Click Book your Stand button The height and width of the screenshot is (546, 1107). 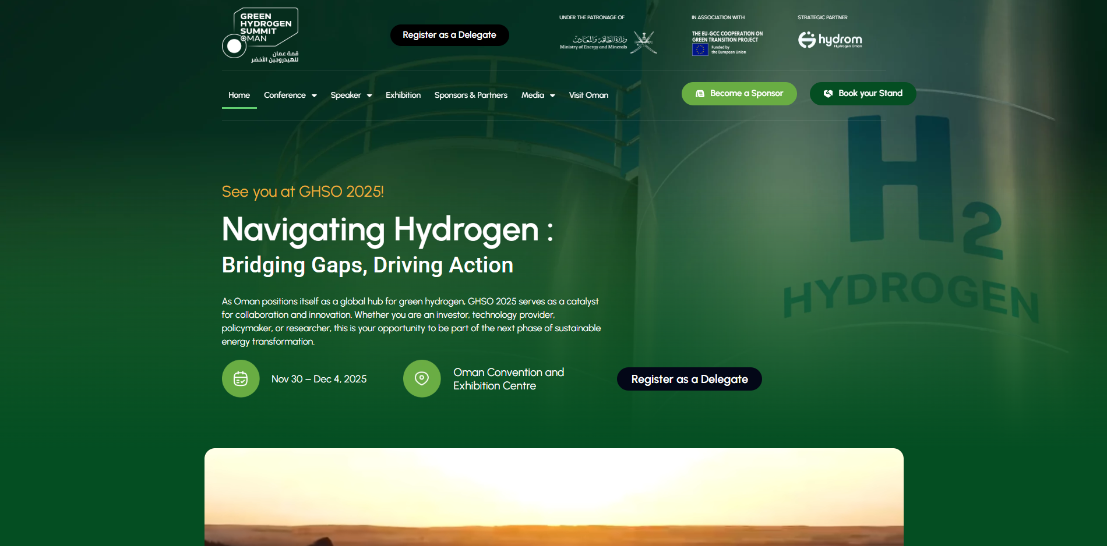[863, 94]
